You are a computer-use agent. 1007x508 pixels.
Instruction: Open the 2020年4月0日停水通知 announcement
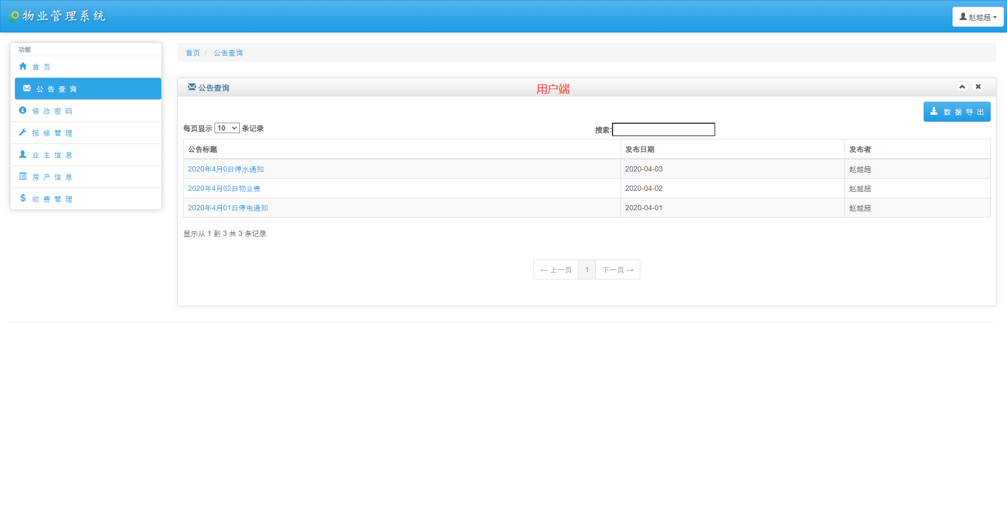pos(226,169)
